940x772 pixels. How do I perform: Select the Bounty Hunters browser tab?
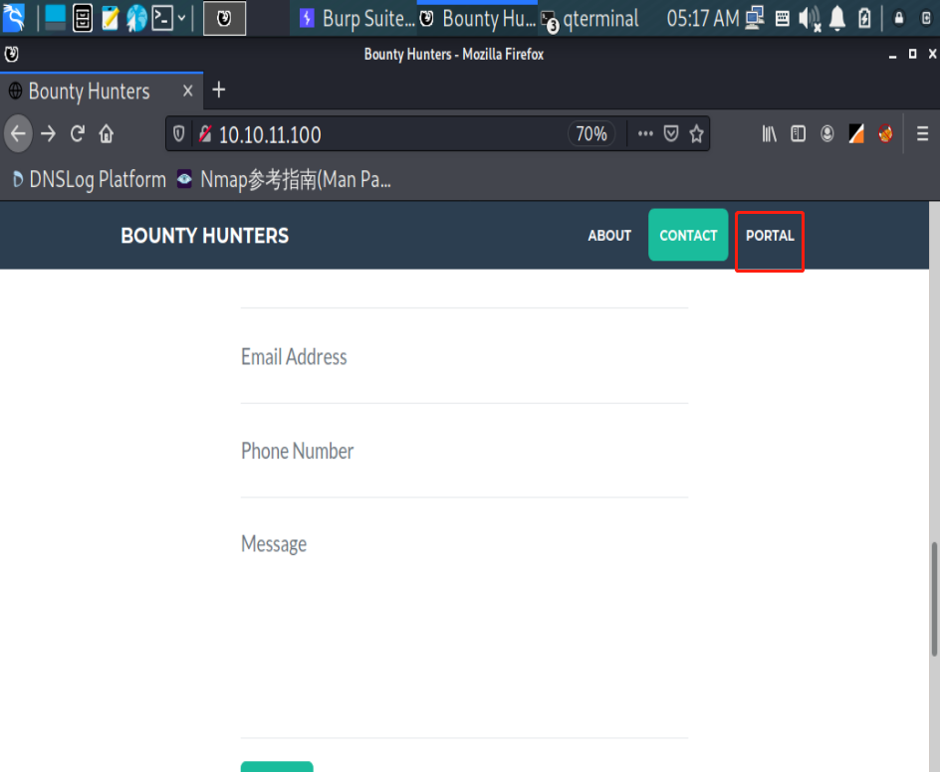(x=102, y=92)
